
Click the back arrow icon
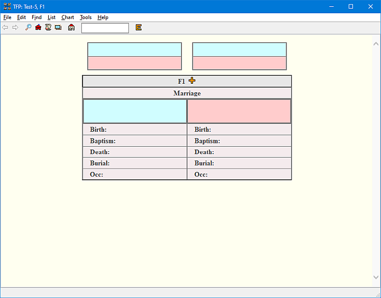click(5, 28)
